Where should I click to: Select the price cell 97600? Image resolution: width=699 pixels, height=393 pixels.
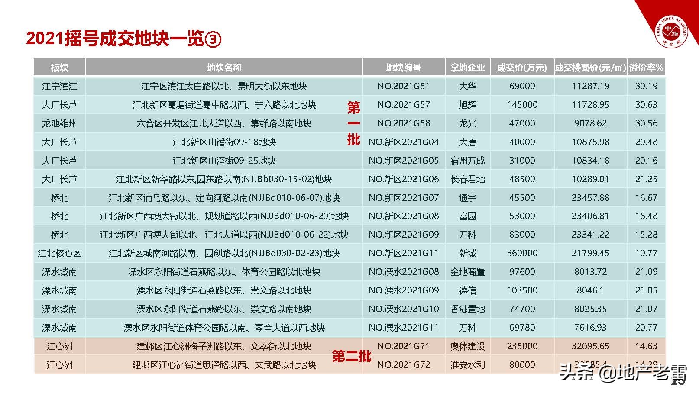point(522,272)
